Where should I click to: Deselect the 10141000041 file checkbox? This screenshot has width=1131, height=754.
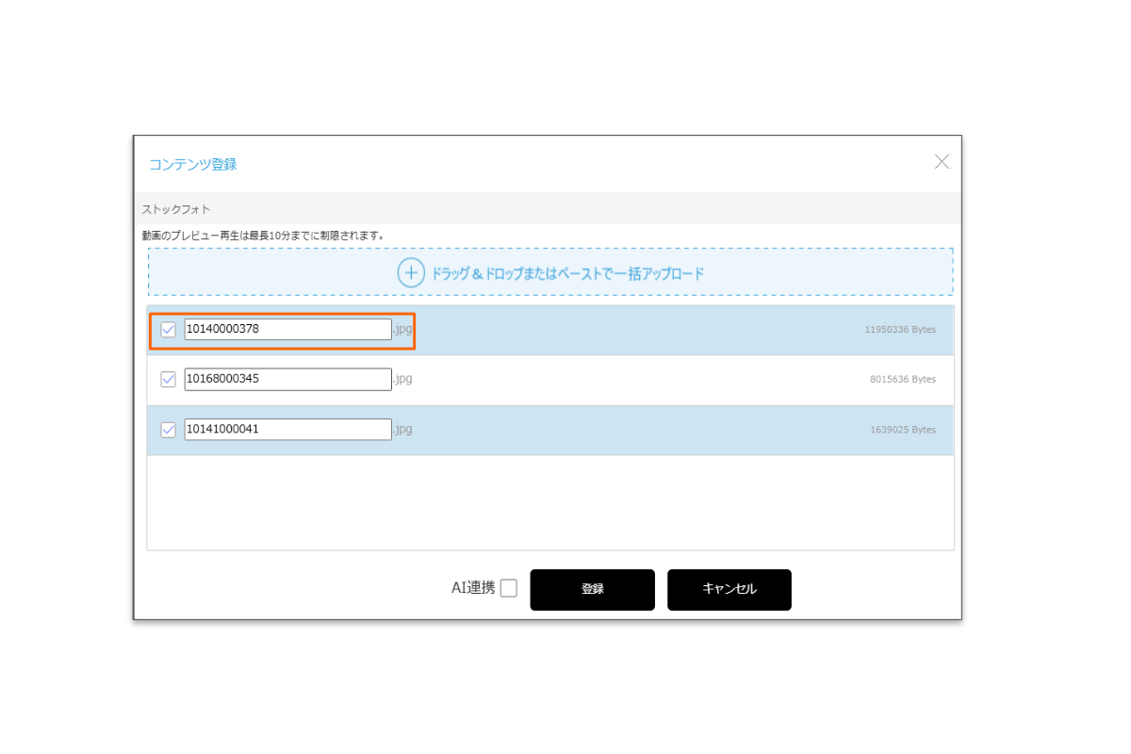169,430
